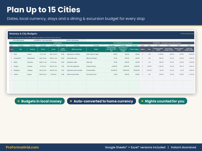Click the 'AUTOMATIC - don't type (grey)' legend
Viewport: 202px width, 151px height.
[43, 40]
